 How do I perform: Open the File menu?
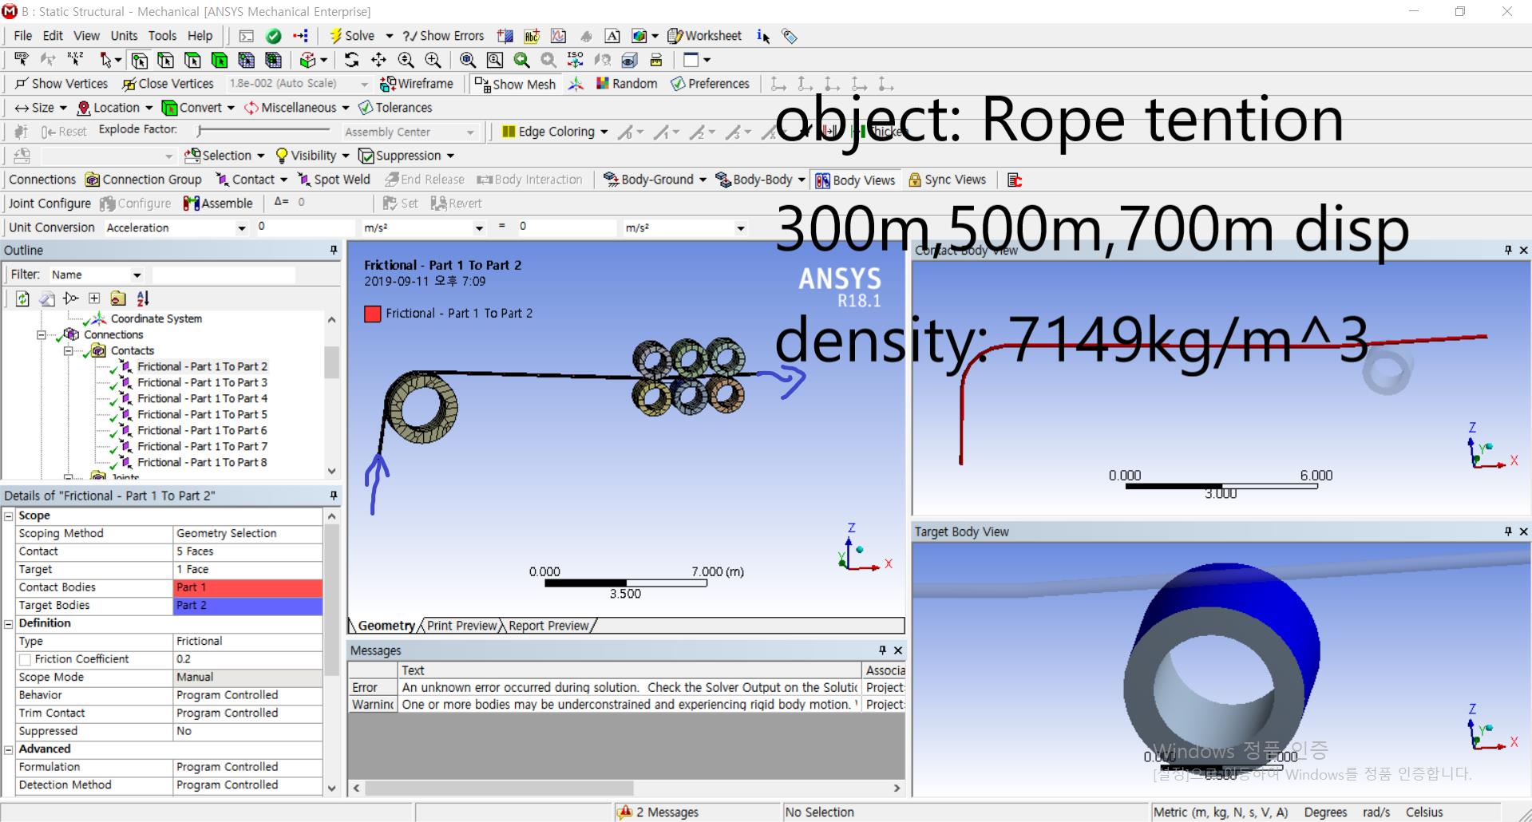22,36
